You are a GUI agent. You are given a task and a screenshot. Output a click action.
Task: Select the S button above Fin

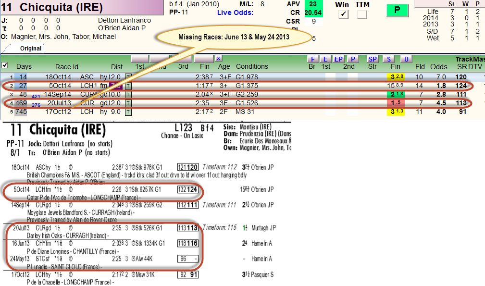389,59
